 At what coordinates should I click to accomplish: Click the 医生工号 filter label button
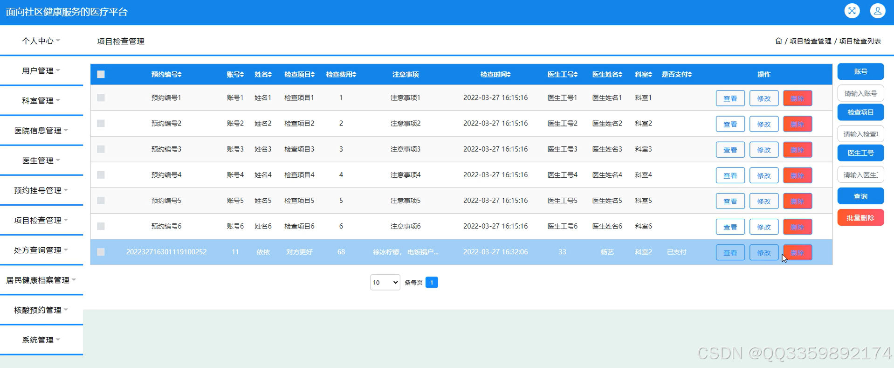pos(860,153)
